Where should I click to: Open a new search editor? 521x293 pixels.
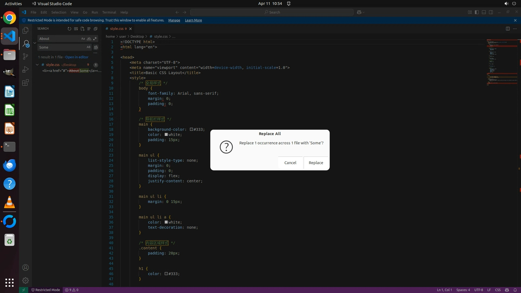(82, 29)
